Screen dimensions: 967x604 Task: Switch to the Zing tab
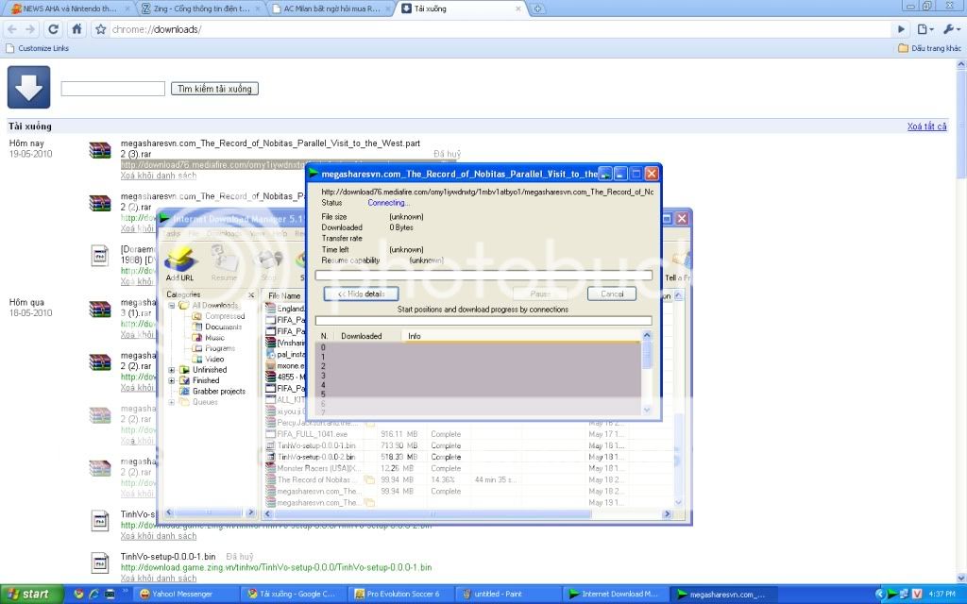[x=200, y=8]
